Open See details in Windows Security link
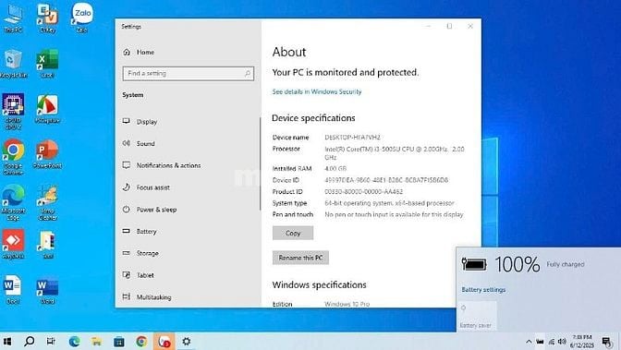This screenshot has width=621, height=350. 317,91
